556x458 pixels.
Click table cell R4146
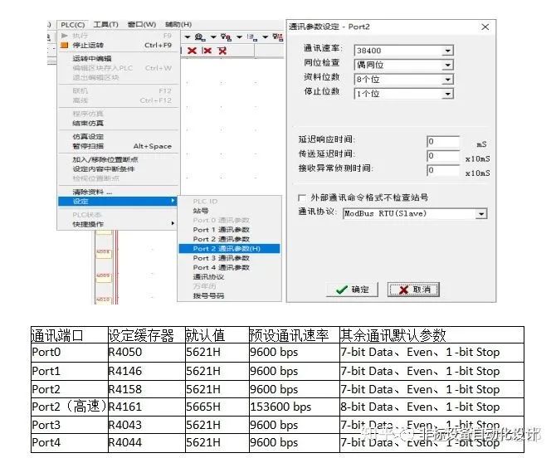click(146, 371)
